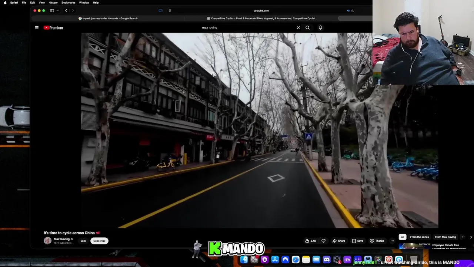Open the View menu

[x=42, y=3]
